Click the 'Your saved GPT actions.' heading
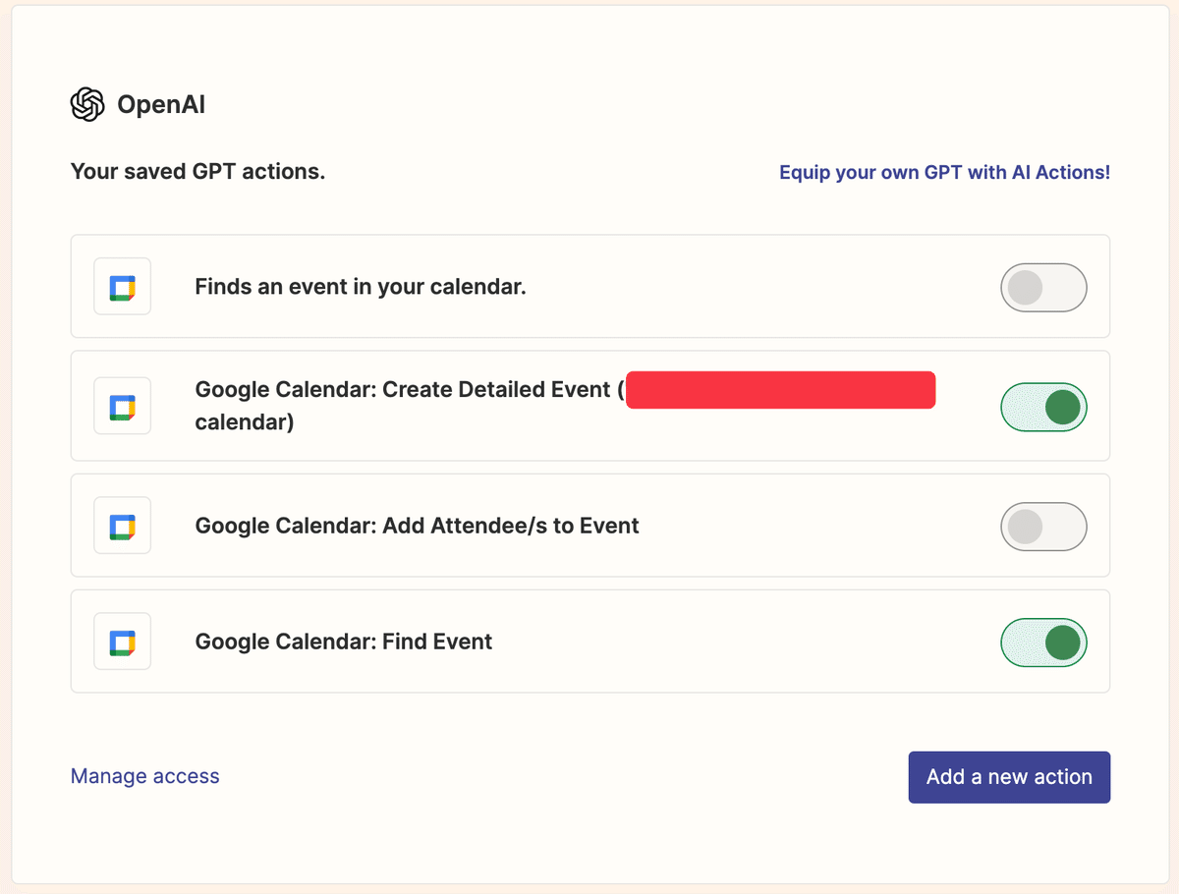The image size is (1179, 894). 197,172
